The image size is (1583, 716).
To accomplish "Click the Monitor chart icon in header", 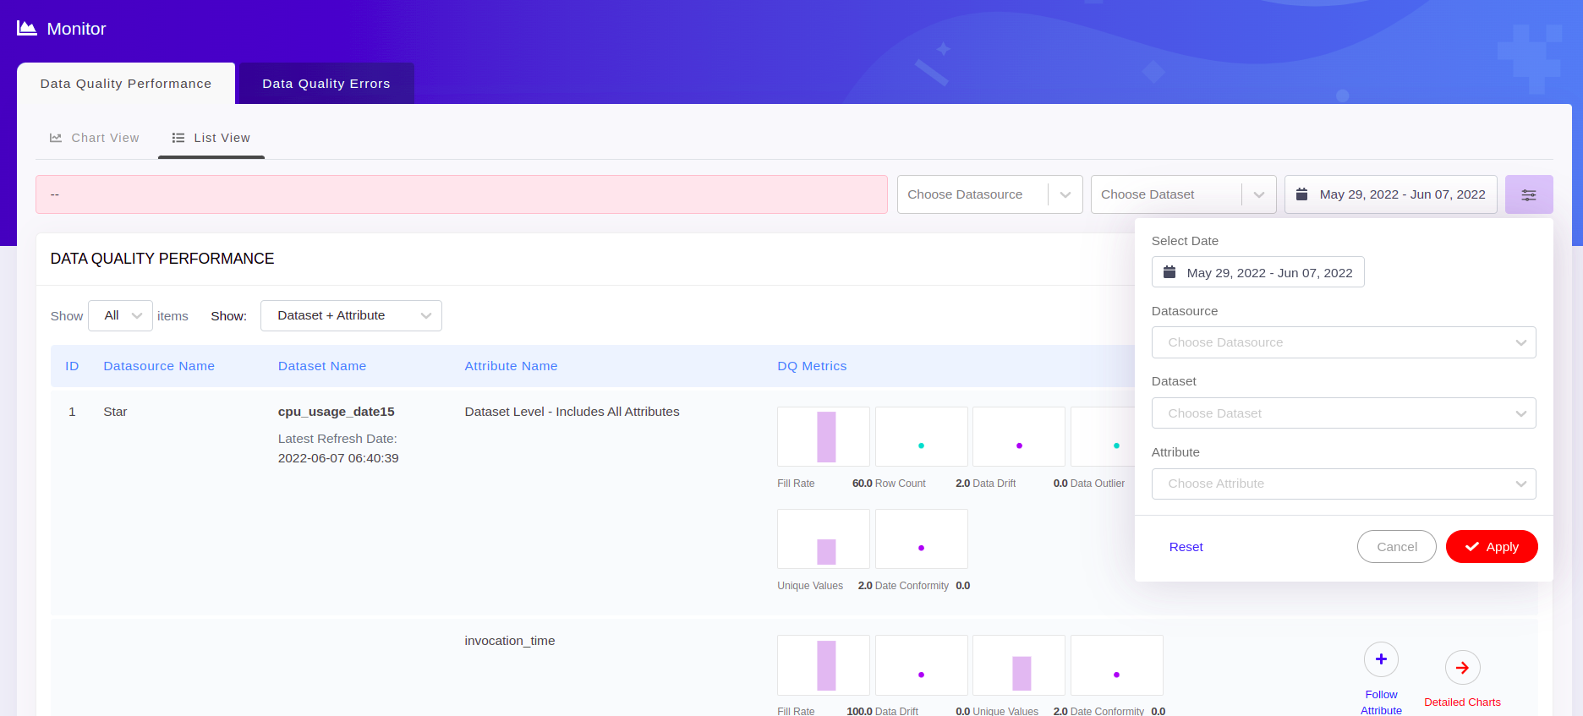I will (x=27, y=29).
